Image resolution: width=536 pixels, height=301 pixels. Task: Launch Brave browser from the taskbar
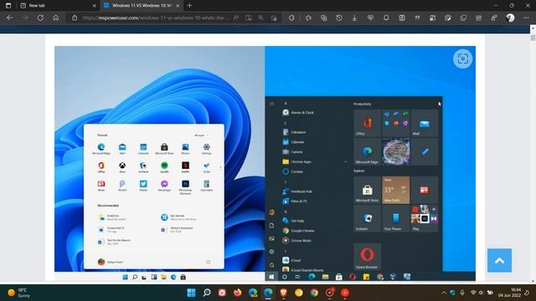tap(283, 293)
